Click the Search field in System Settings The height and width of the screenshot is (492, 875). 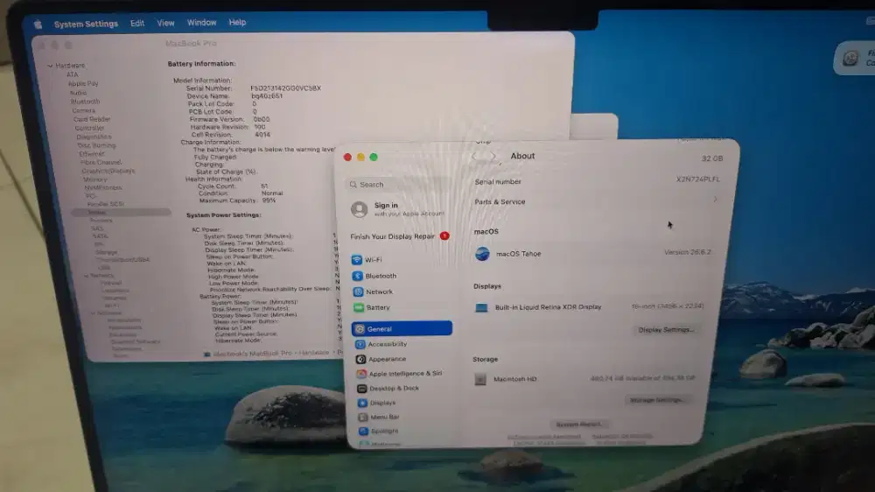point(399,185)
